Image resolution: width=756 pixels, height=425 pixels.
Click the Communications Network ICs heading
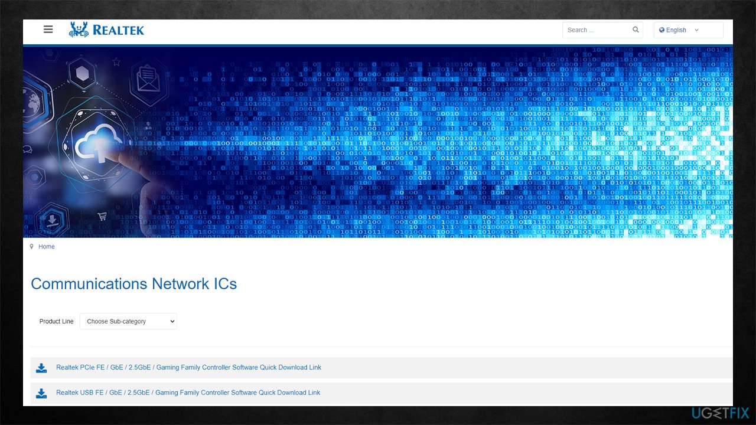[x=133, y=284]
